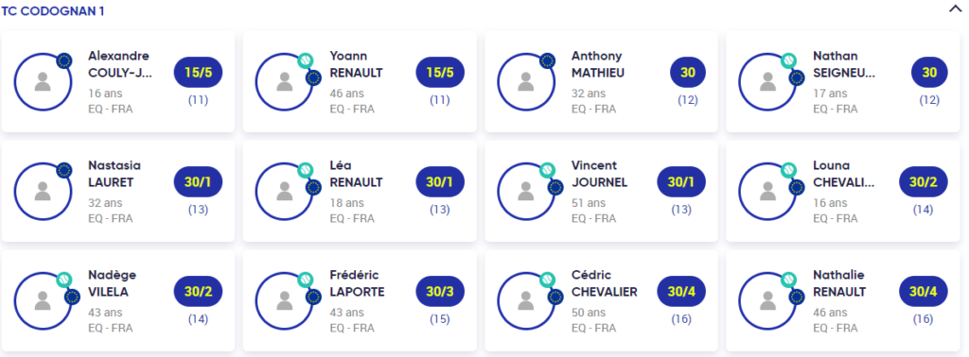Click the EU flag badge on Louna CHEVALI

click(x=797, y=187)
